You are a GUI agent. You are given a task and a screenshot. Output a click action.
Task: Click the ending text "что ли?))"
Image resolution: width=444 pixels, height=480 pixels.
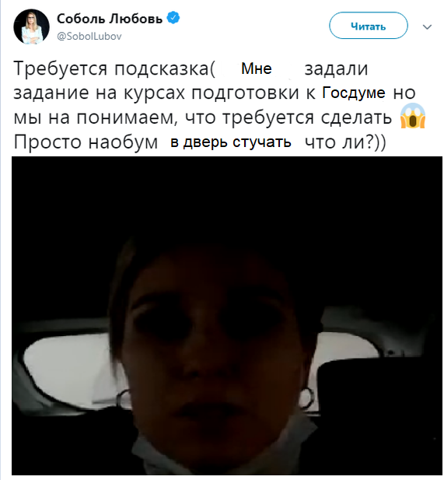346,142
